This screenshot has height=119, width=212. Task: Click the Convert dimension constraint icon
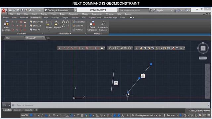tap(67, 26)
